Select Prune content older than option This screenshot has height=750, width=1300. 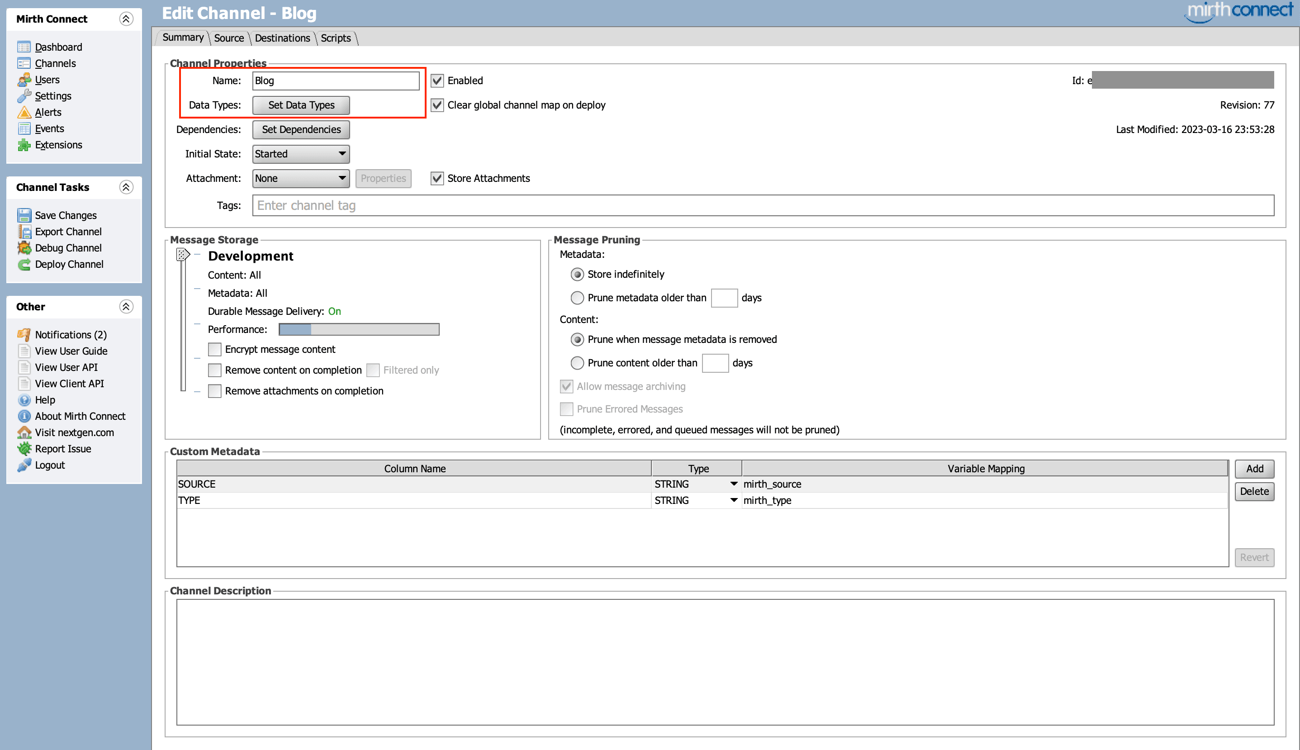coord(577,363)
